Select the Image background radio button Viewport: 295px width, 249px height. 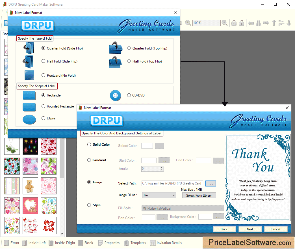(89, 182)
